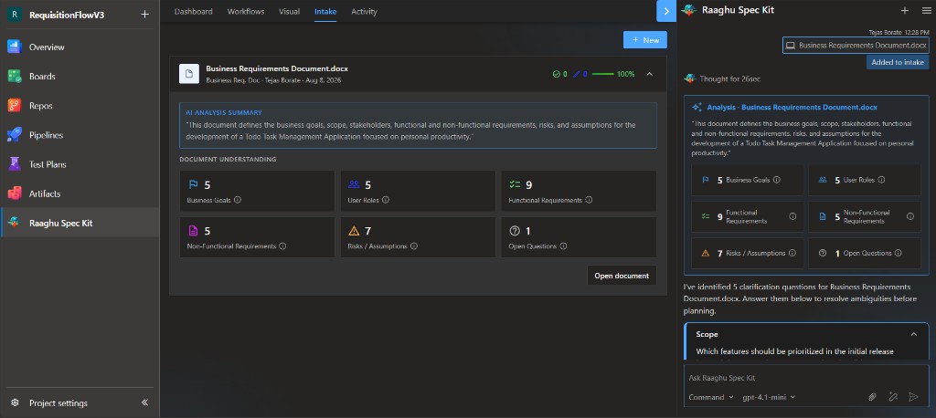This screenshot has height=418, width=936.
Task: Open the Command mode dropdown
Action: [x=710, y=397]
